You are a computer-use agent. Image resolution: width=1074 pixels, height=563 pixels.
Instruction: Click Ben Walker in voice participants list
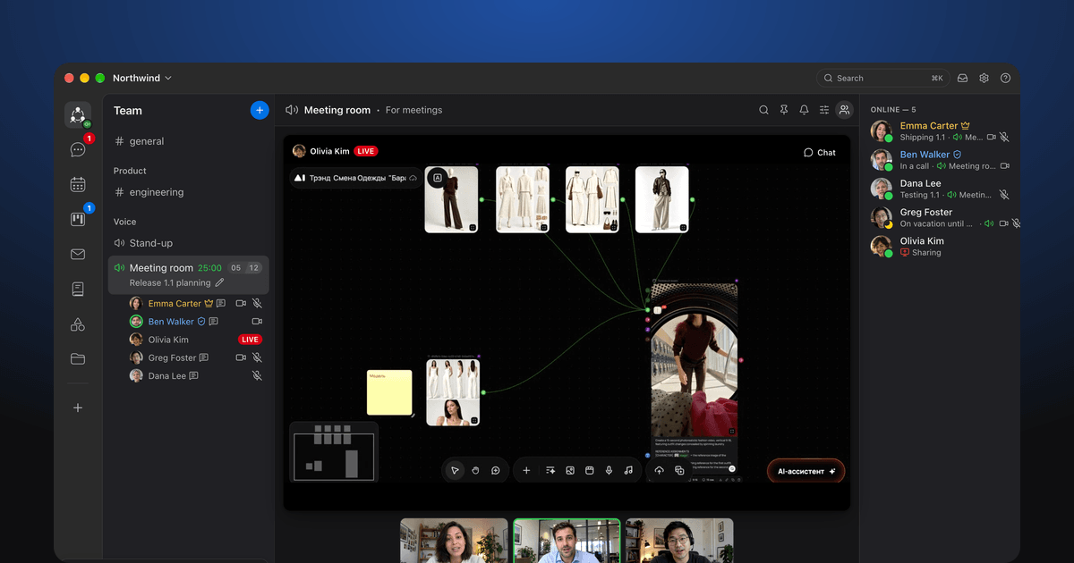(171, 322)
